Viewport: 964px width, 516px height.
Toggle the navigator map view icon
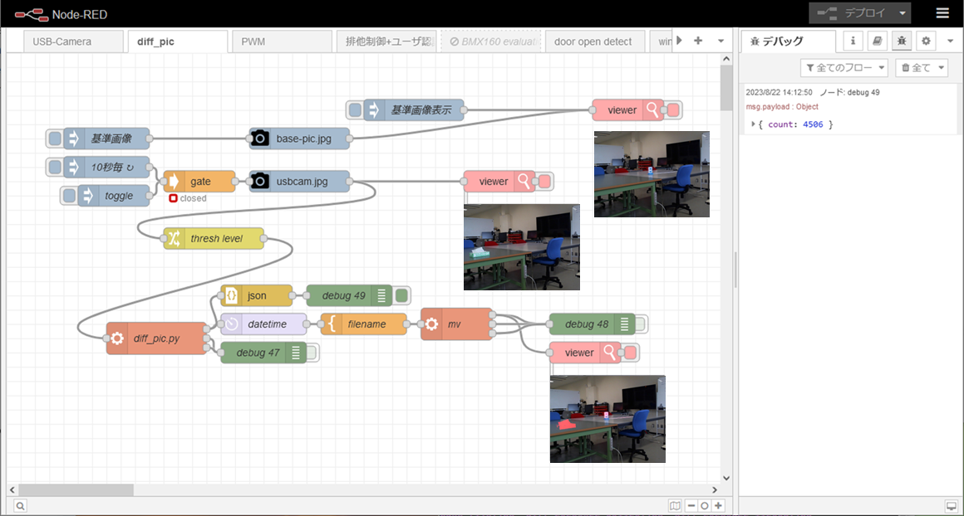(675, 505)
